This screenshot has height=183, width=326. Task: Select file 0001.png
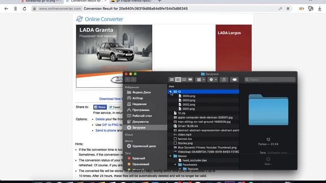tap(189, 109)
